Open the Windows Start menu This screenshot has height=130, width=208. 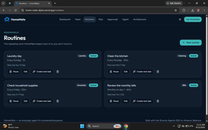tap(82, 126)
